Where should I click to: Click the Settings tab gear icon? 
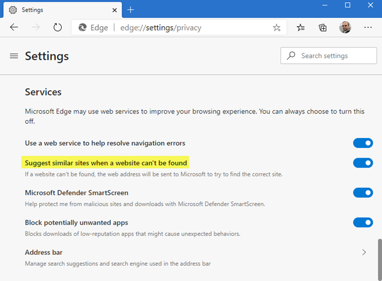(x=13, y=10)
